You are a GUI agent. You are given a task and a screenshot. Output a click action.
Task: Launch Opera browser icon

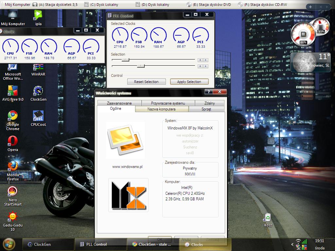[x=13, y=144]
